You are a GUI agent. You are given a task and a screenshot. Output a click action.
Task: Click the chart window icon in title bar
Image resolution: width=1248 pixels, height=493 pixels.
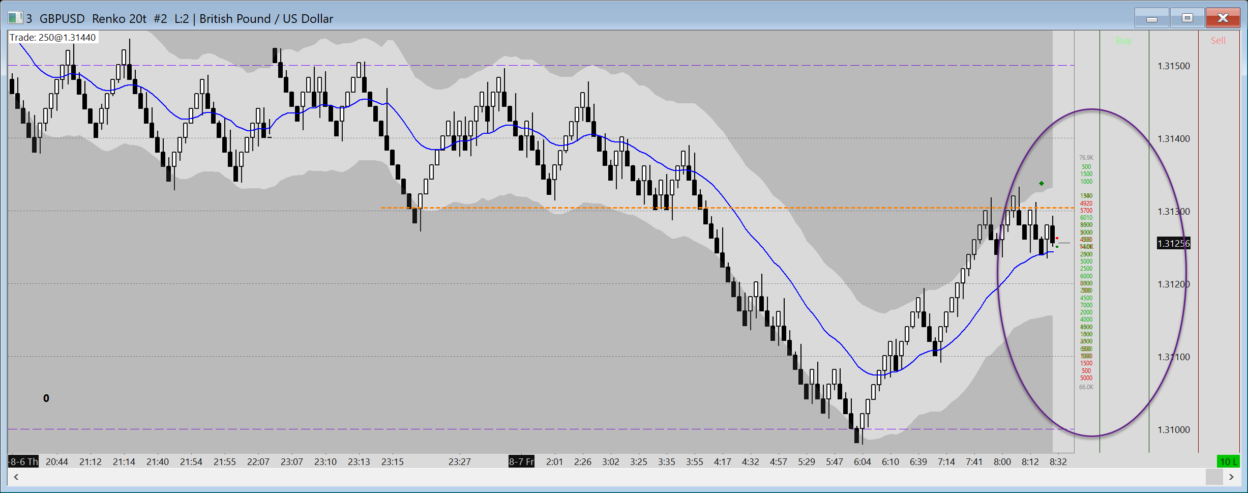(x=15, y=18)
